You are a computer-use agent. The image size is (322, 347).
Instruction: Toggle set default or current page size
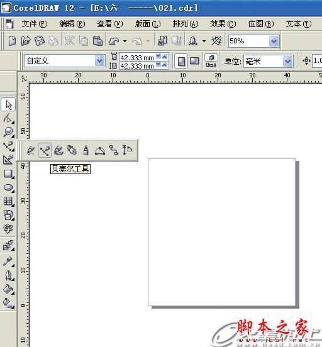click(211, 61)
